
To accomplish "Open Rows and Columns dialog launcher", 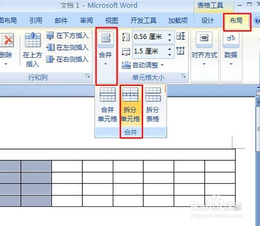I will pyautogui.click(x=88, y=76).
